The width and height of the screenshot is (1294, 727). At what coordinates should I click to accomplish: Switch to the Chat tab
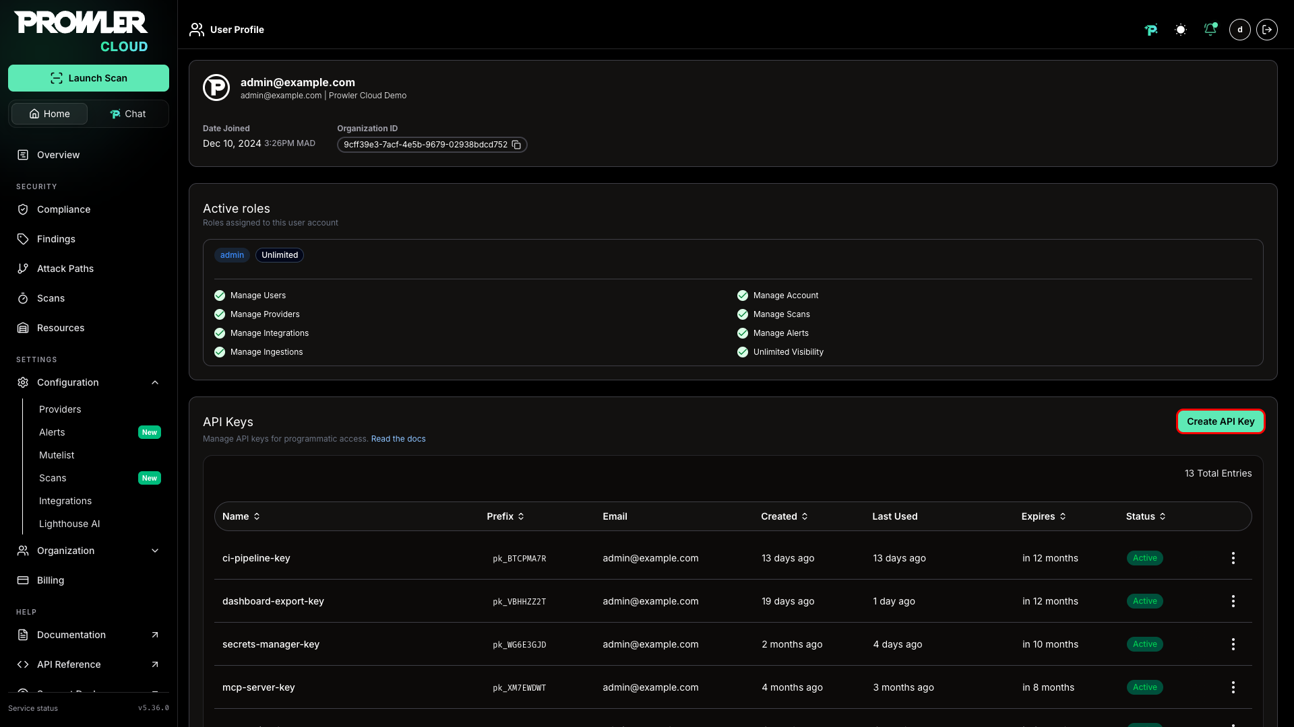pyautogui.click(x=127, y=114)
